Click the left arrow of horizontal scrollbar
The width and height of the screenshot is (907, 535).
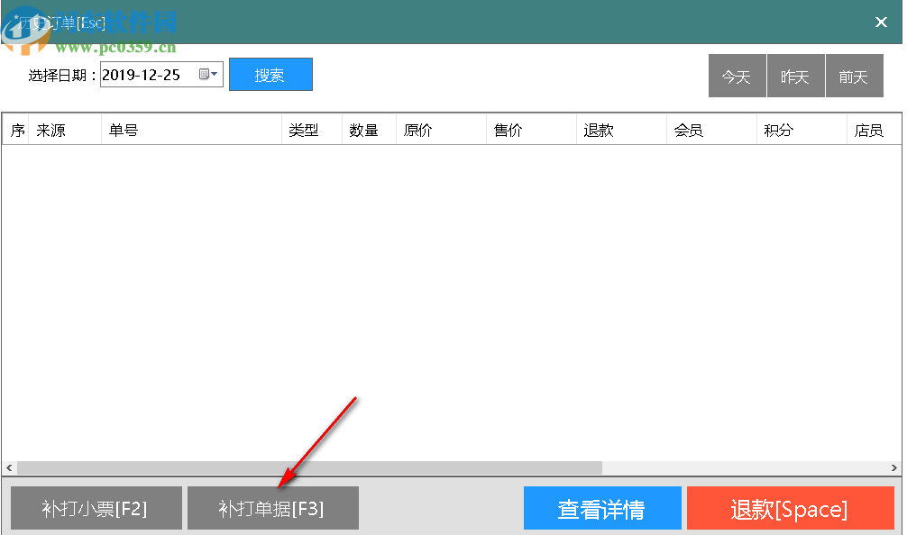(x=9, y=467)
